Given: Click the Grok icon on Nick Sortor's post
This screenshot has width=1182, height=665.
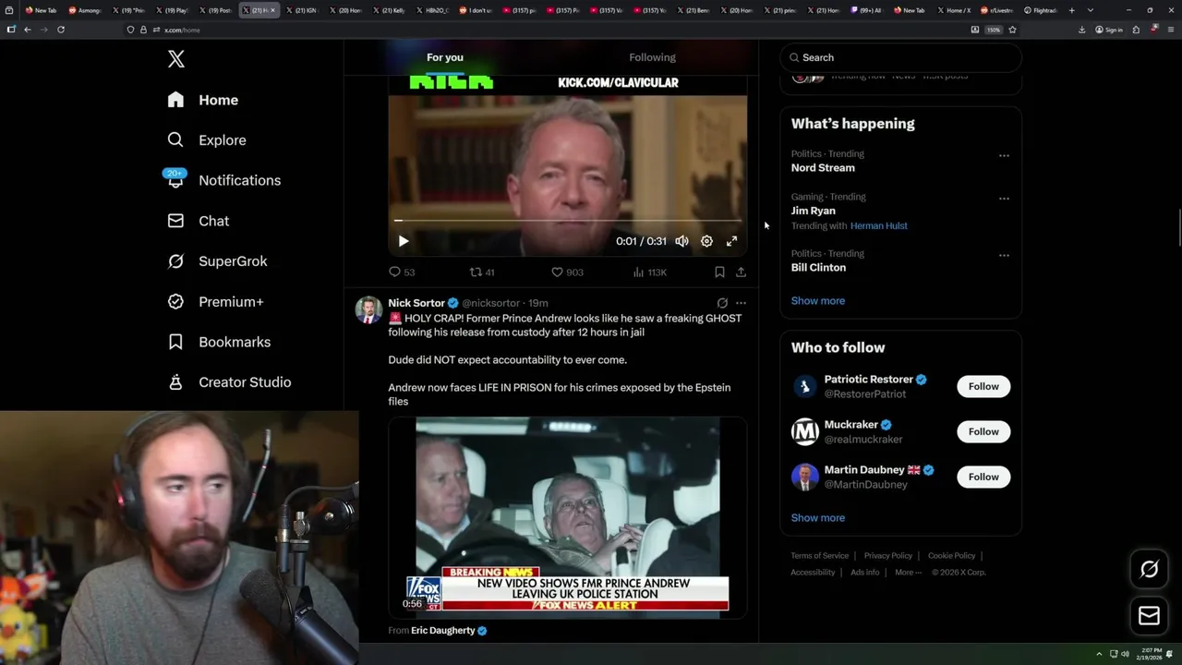Looking at the screenshot, I should 722,303.
